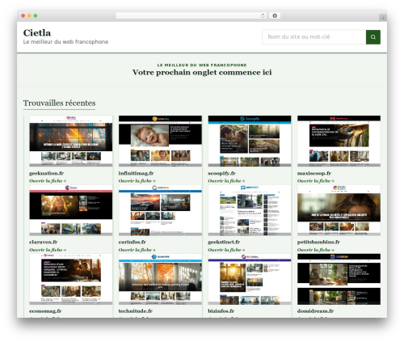Go to Cietla home via site title
The height and width of the screenshot is (342, 404).
point(37,32)
